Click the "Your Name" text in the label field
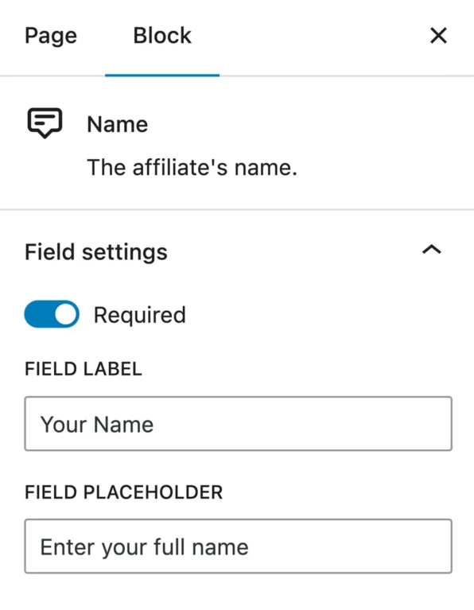This screenshot has width=474, height=610. (x=97, y=425)
